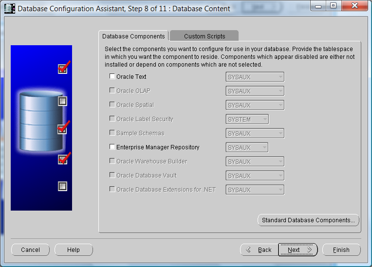Image resolution: width=372 pixels, height=267 pixels.
Task: Switch to the Custom Scripts tab
Action: (205, 36)
